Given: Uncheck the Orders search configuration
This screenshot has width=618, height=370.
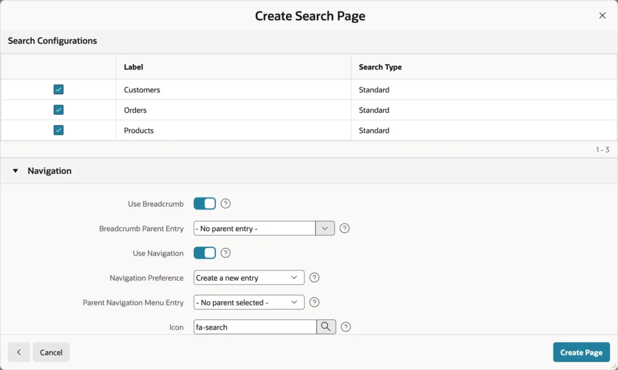Looking at the screenshot, I should pyautogui.click(x=59, y=110).
